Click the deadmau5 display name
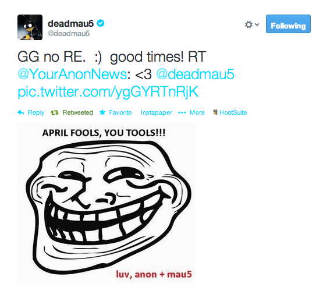This screenshot has height=294, width=330. (70, 23)
